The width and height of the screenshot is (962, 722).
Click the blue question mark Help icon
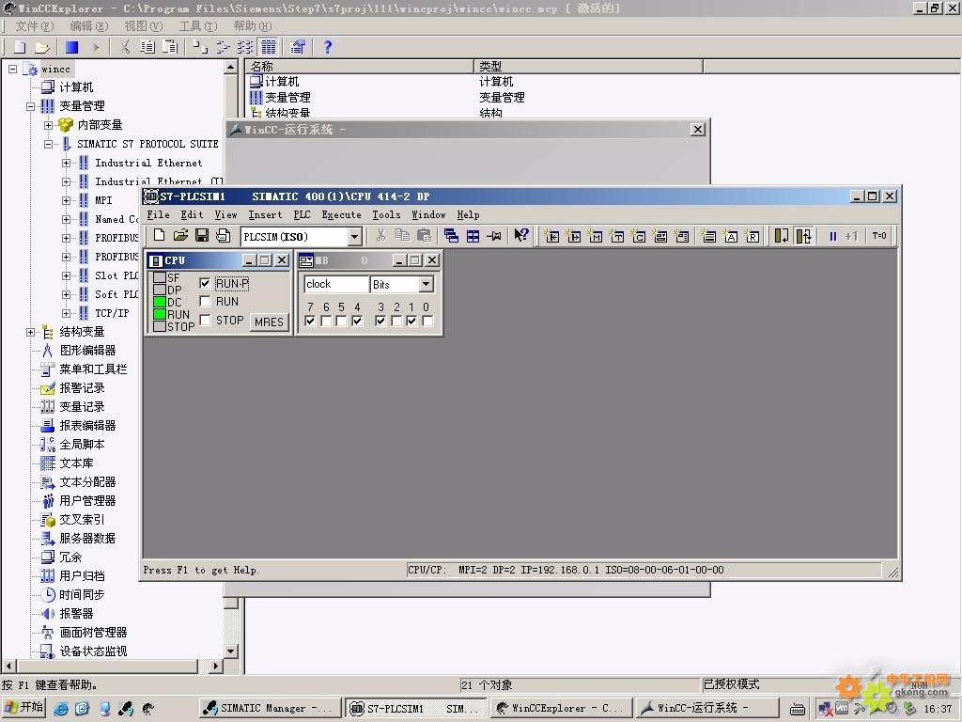[328, 47]
